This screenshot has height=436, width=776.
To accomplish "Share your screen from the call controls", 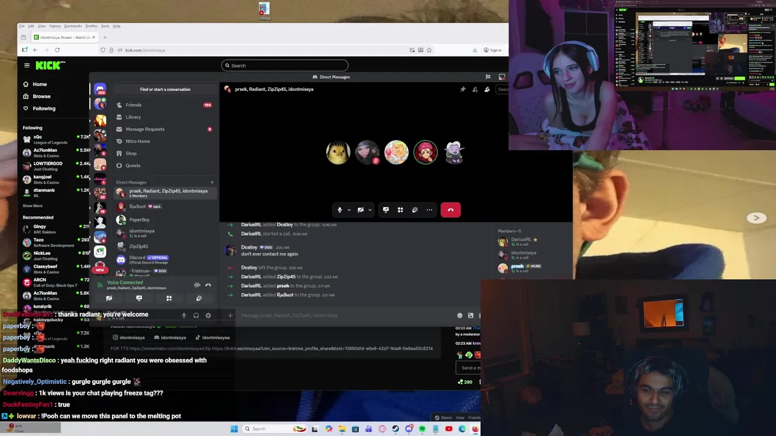I will tap(386, 210).
